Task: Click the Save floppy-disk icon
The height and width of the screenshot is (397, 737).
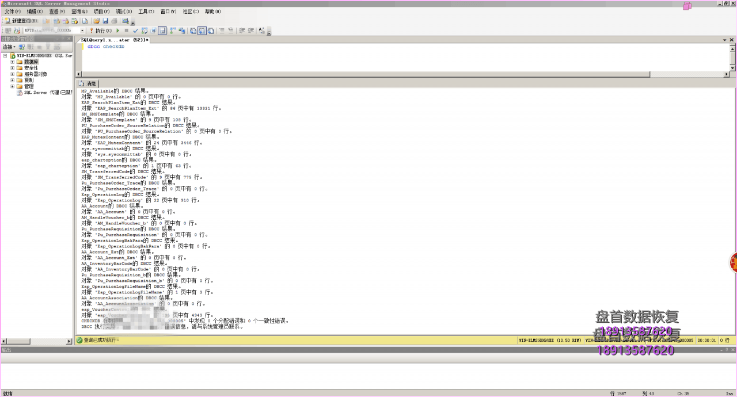Action: (x=105, y=21)
